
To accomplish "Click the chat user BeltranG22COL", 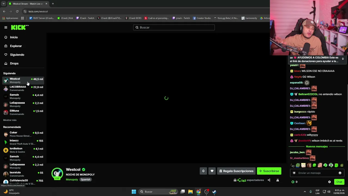I will [308, 94].
